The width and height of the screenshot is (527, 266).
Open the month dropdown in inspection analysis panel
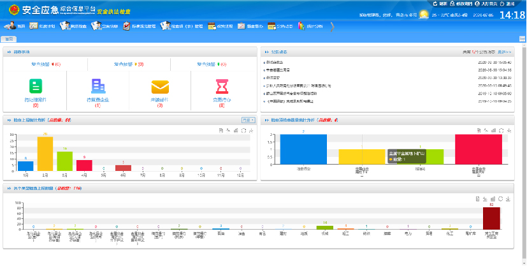tap(247, 120)
